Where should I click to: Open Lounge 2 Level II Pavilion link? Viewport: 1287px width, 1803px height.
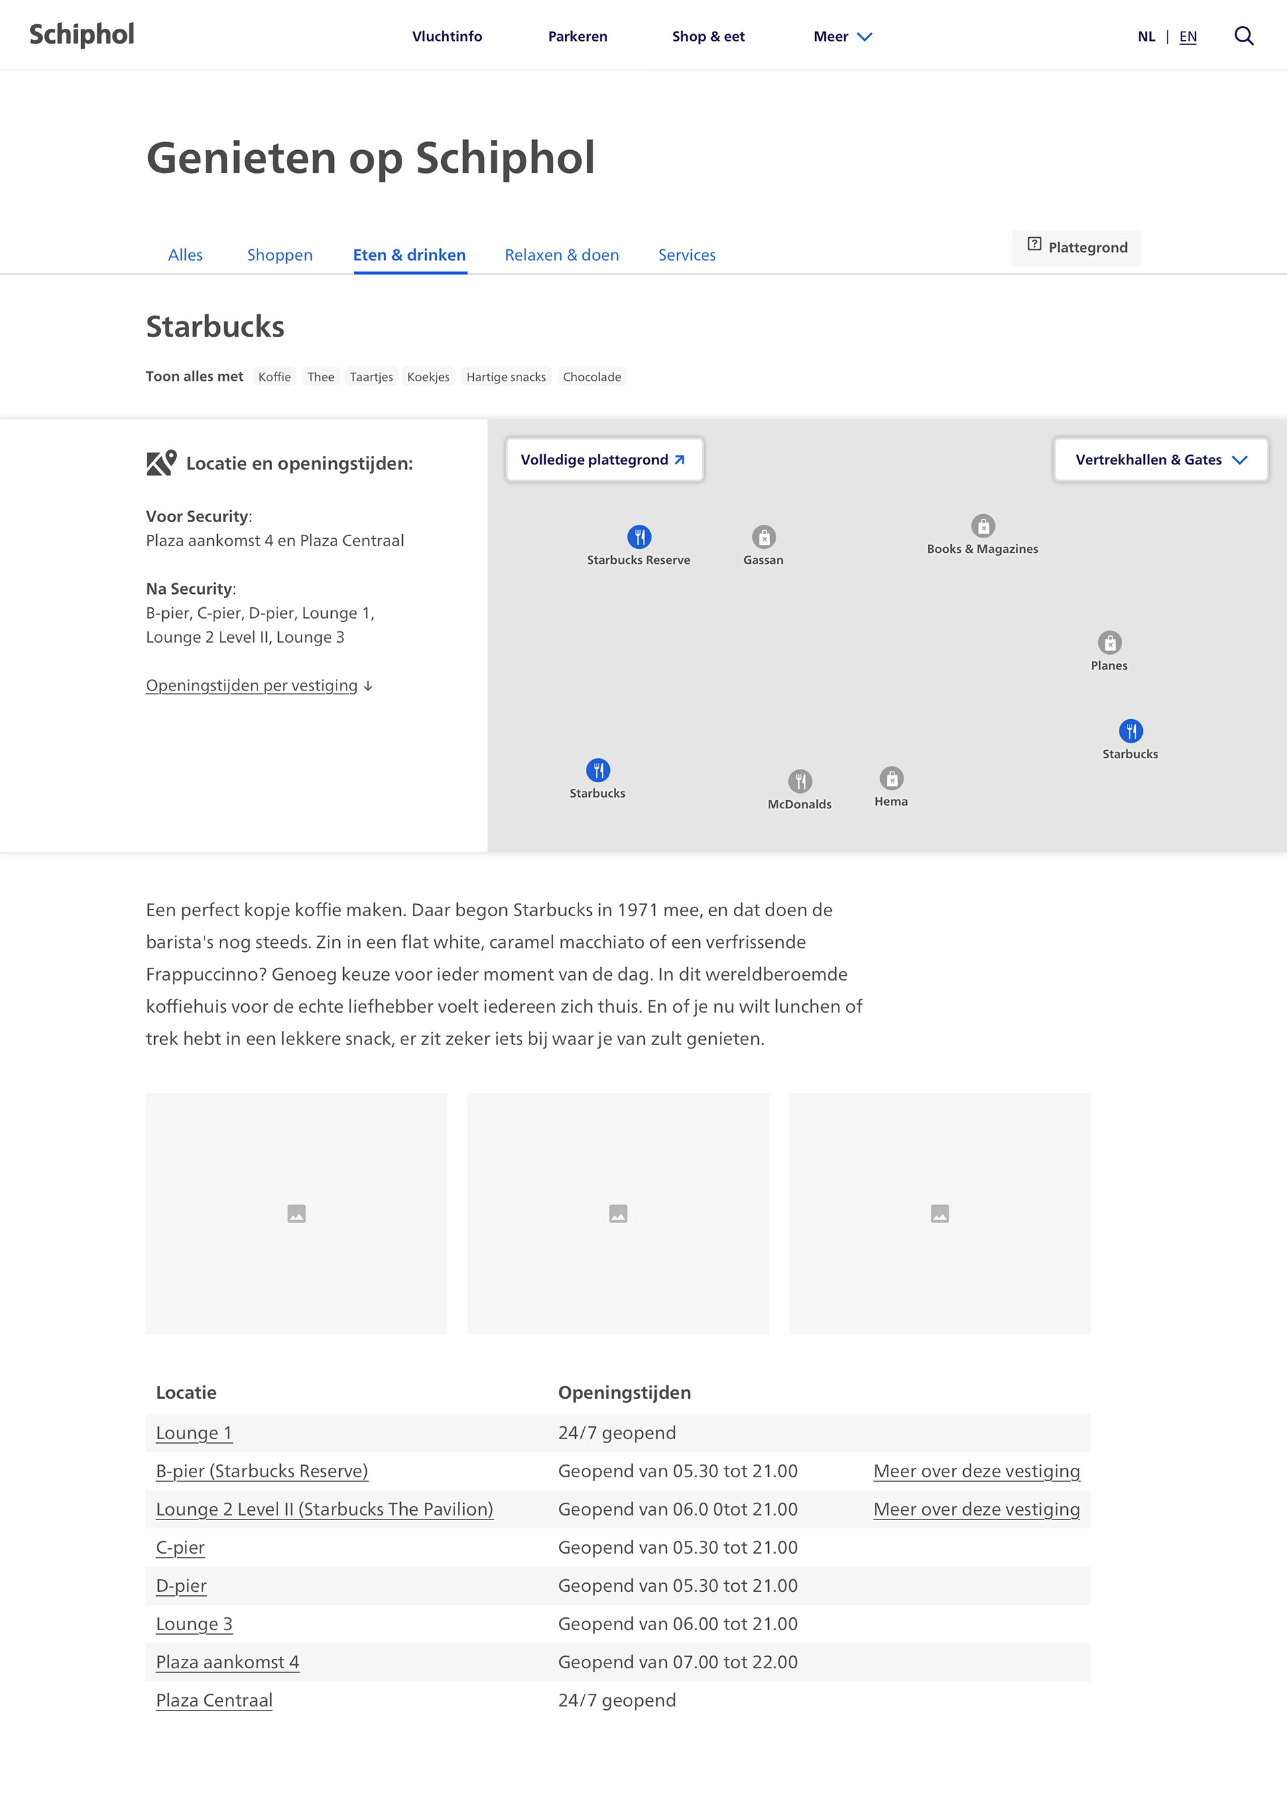coord(324,1509)
